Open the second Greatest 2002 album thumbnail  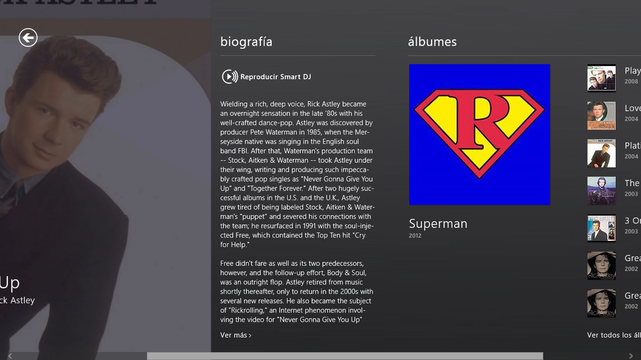point(601,303)
